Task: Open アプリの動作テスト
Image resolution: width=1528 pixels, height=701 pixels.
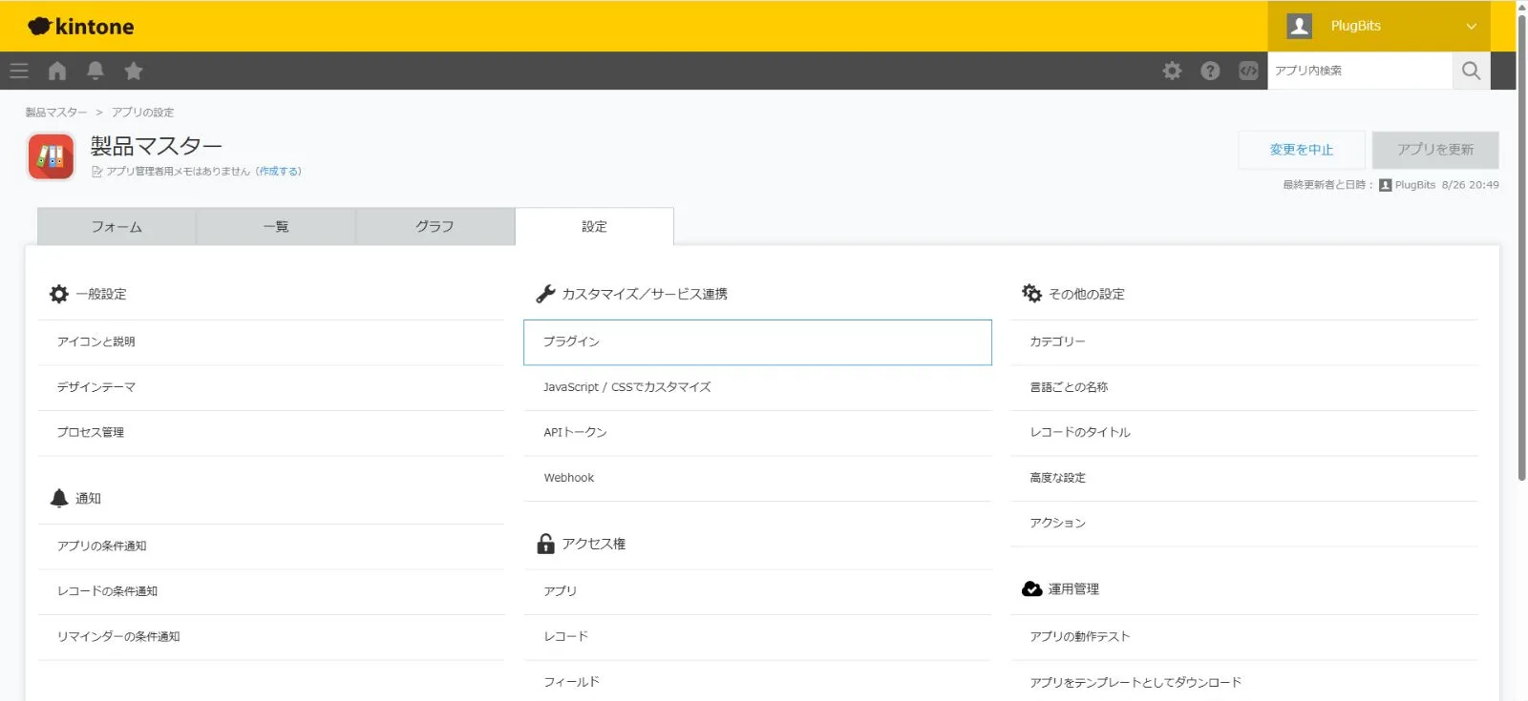Action: [x=1244, y=636]
